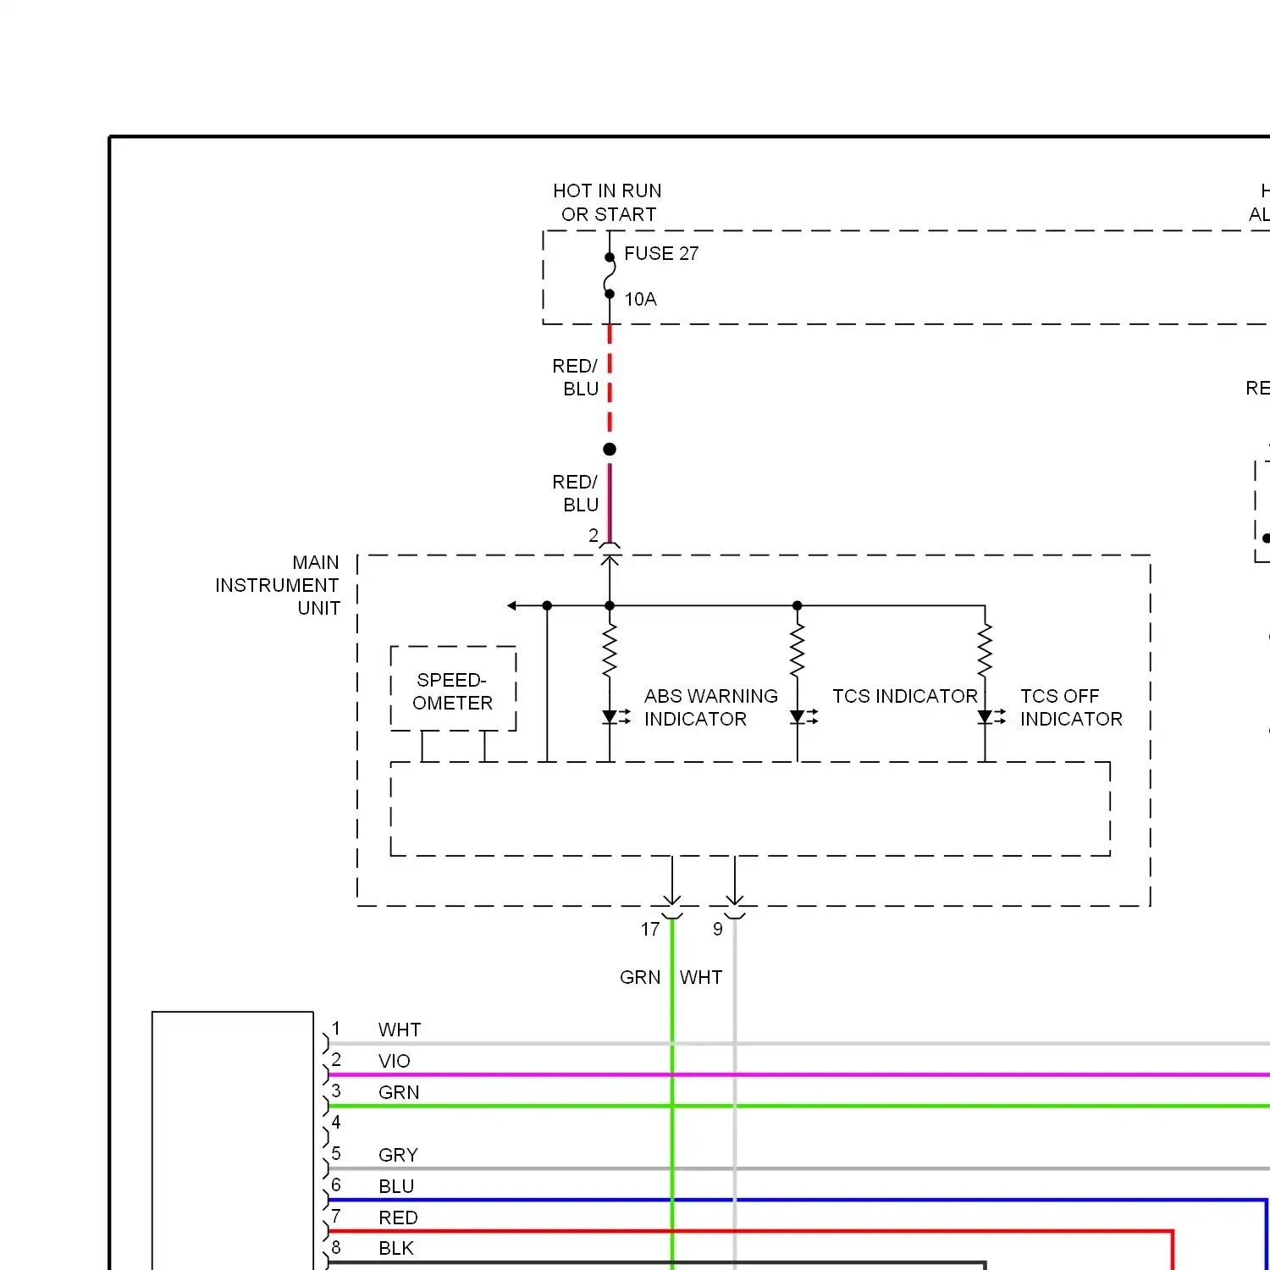Click pin 8 BLK wire label
This screenshot has width=1270, height=1270.
pos(396,1248)
